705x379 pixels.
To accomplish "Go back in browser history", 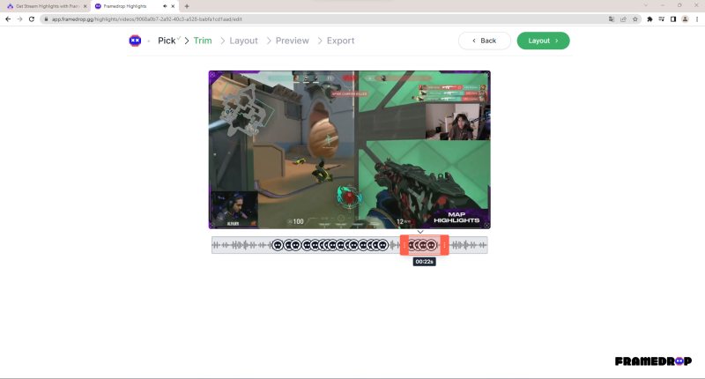I will pos(8,19).
